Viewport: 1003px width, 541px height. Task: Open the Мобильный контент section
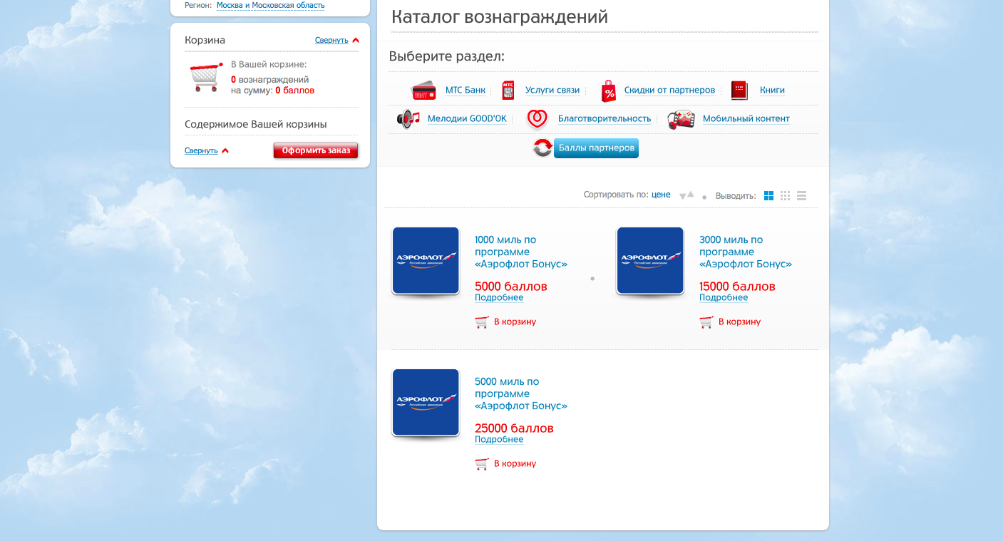point(746,119)
